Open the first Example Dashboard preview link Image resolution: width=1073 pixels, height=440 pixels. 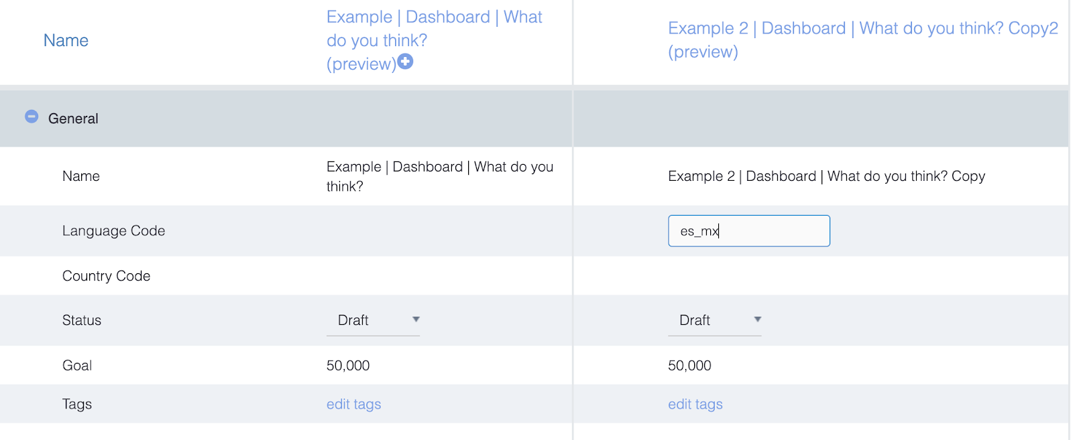click(434, 40)
